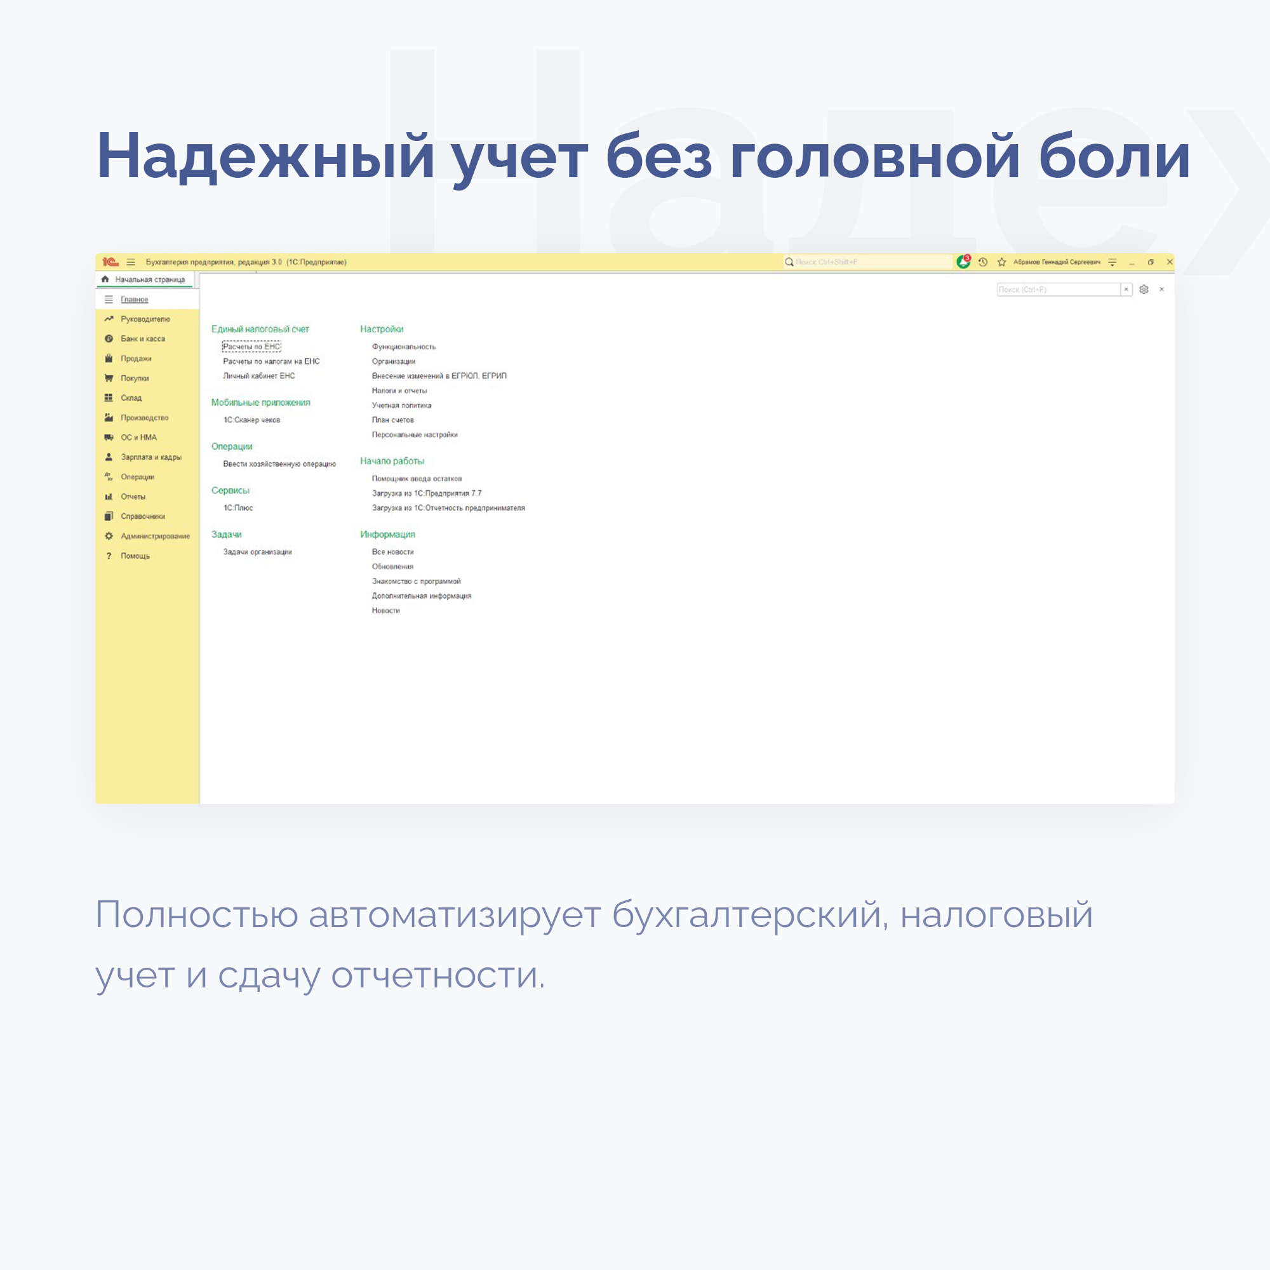
Task: Open notifications bell with badge 3
Action: click(x=964, y=262)
